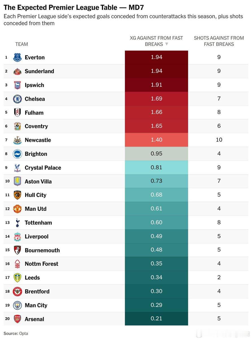Click the Newcastle club crest

pos(18,140)
